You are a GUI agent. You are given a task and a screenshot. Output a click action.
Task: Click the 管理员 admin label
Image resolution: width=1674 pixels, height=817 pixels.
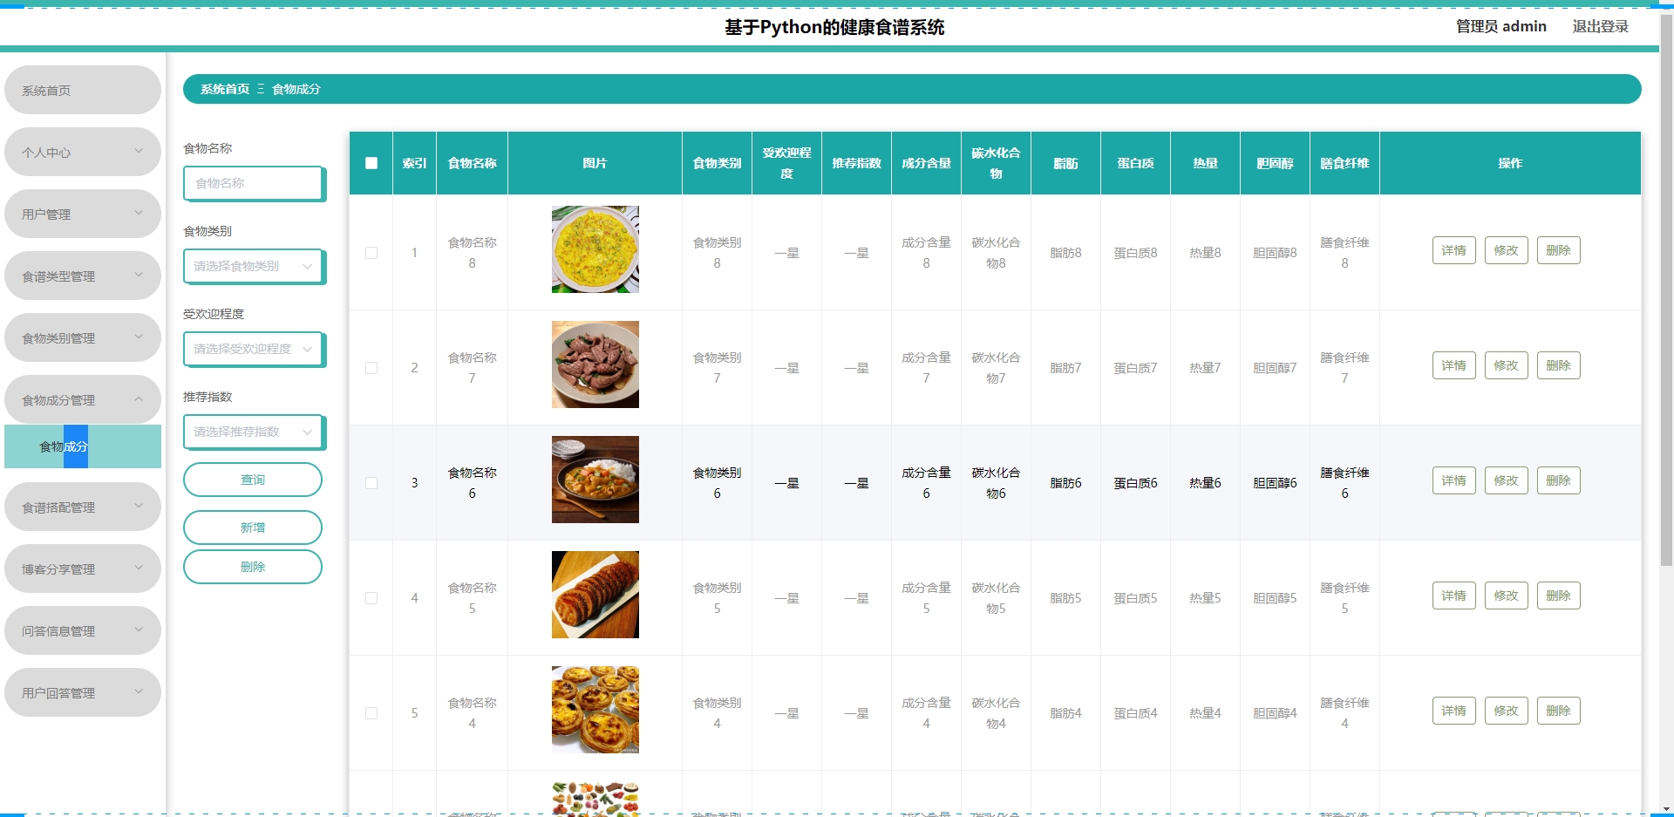pos(1500,26)
